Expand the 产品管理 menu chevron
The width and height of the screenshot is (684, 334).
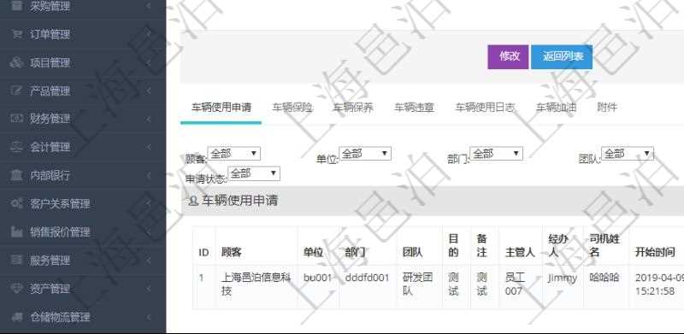[x=149, y=91]
